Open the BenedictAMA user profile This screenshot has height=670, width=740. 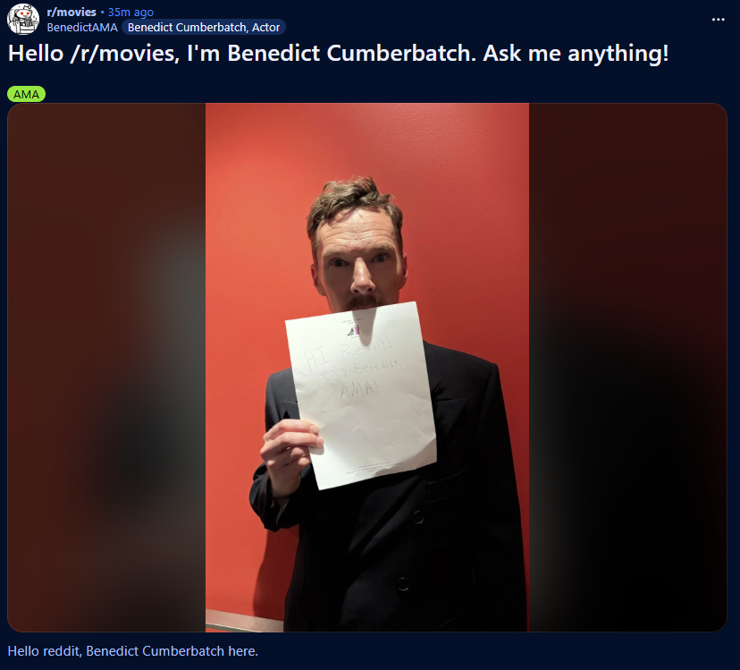pos(82,28)
